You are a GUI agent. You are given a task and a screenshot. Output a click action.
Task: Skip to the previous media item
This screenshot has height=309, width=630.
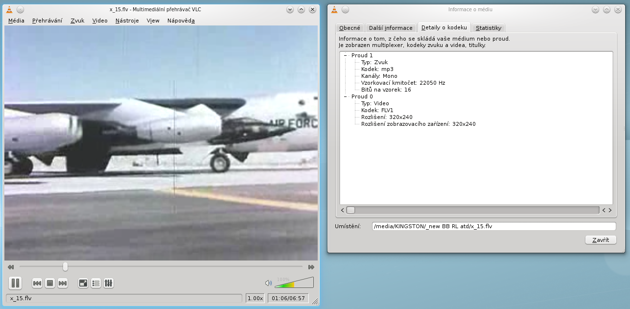(37, 283)
